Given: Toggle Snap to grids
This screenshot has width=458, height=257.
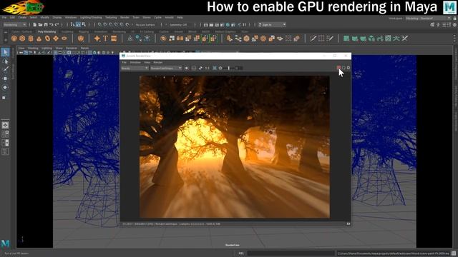Looking at the screenshot, I should pyautogui.click(x=100, y=25).
